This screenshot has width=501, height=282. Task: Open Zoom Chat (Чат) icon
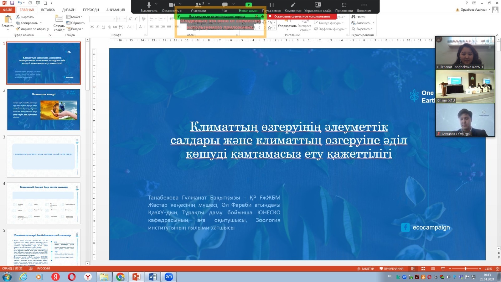225,7
